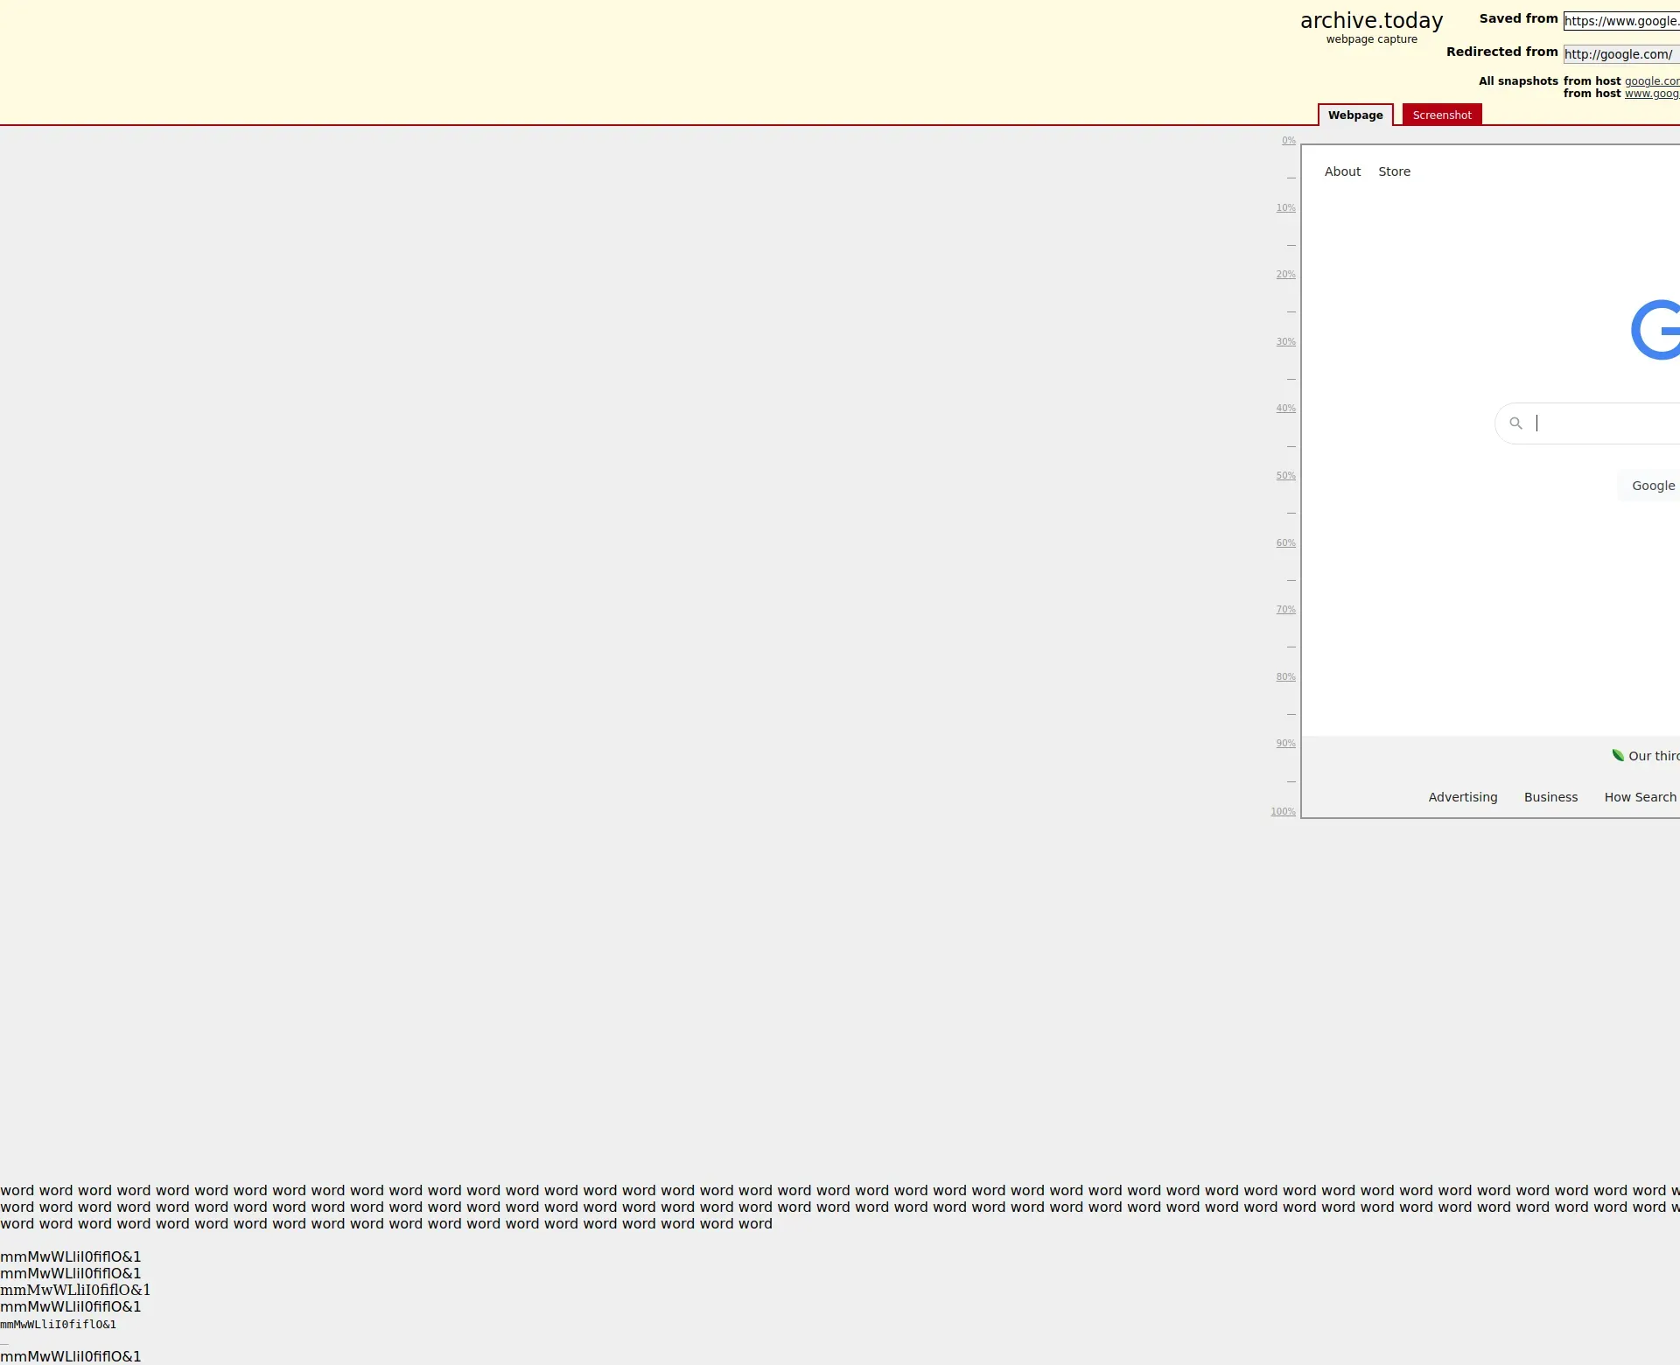The image size is (1680, 1365).
Task: Click the magnifier icon in the search box
Action: point(1515,423)
